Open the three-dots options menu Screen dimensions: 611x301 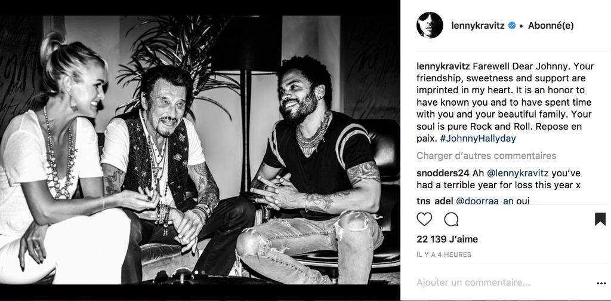point(601,283)
